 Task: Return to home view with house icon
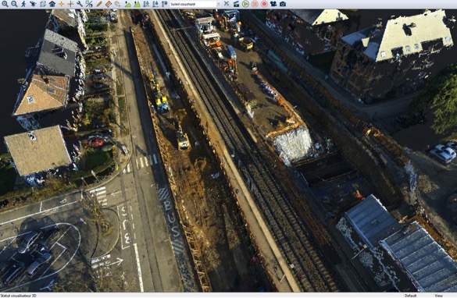(52, 4)
